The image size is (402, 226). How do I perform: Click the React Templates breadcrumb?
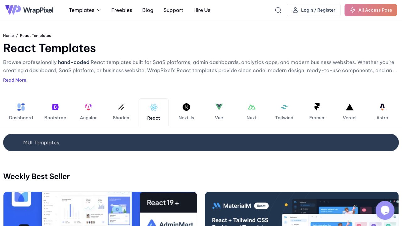[35, 35]
